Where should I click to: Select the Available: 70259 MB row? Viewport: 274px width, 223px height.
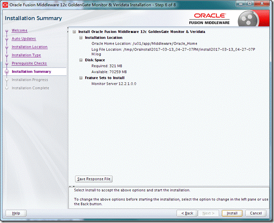click(109, 72)
